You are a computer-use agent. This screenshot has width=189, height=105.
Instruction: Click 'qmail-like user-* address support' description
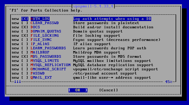click(112, 78)
